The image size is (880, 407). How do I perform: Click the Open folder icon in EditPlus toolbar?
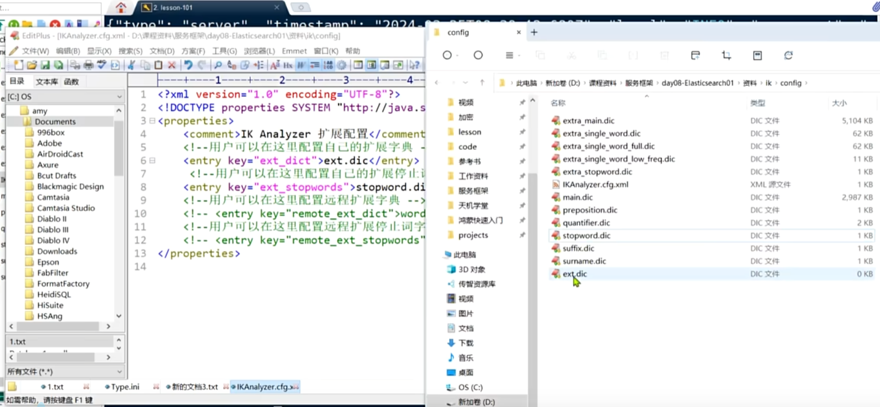(32, 65)
